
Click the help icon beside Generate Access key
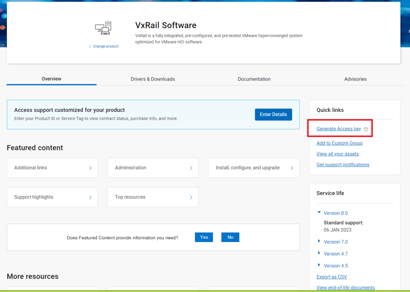366,129
